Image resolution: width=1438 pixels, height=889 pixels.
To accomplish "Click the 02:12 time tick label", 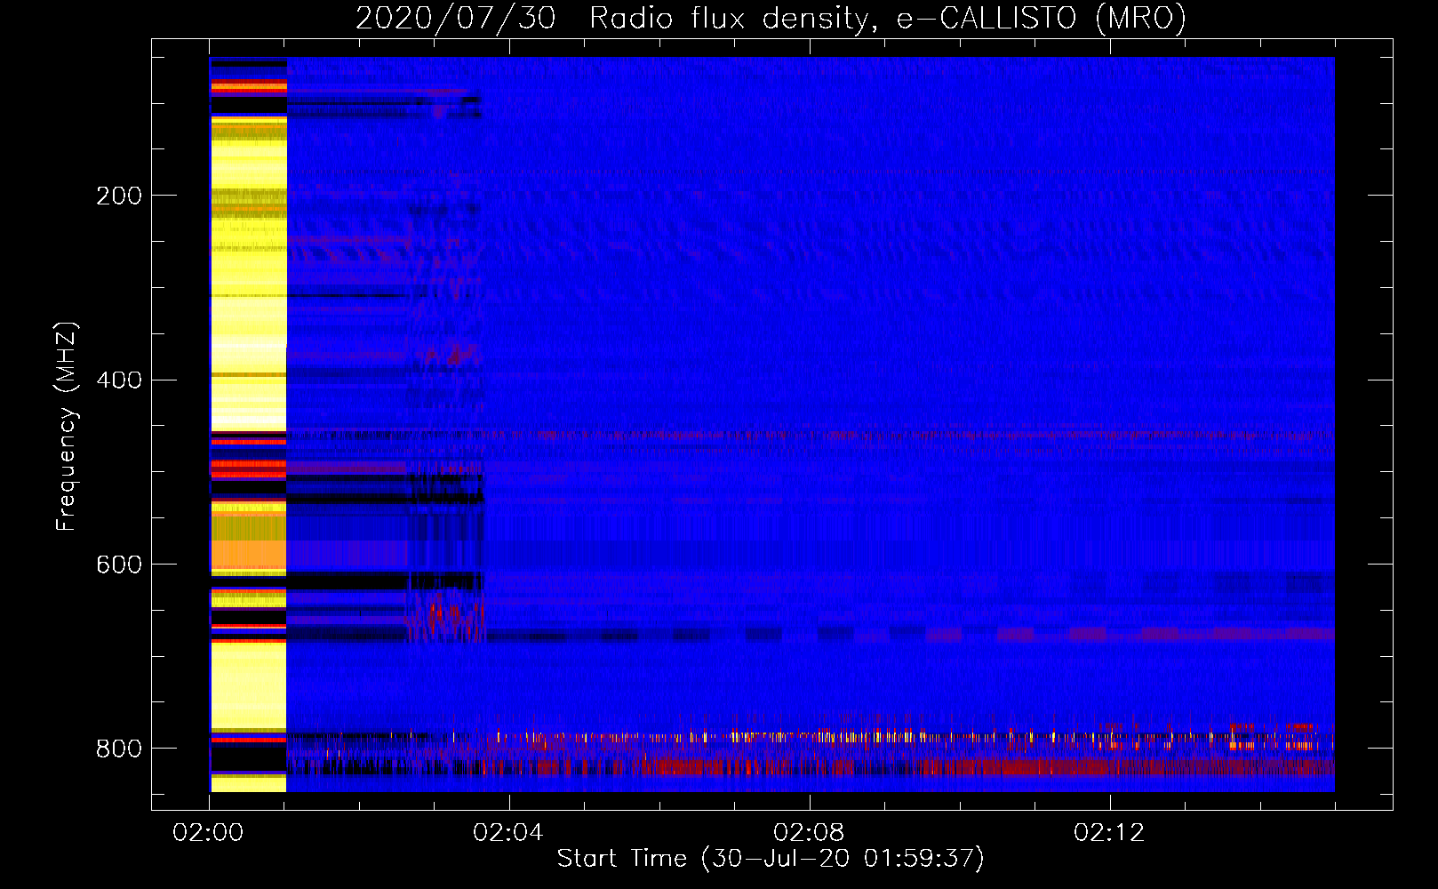I will (x=1109, y=833).
